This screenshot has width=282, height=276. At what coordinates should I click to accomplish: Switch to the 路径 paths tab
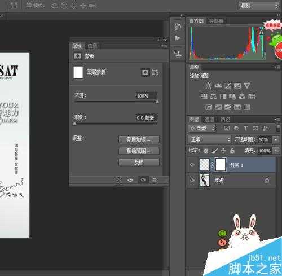225,119
